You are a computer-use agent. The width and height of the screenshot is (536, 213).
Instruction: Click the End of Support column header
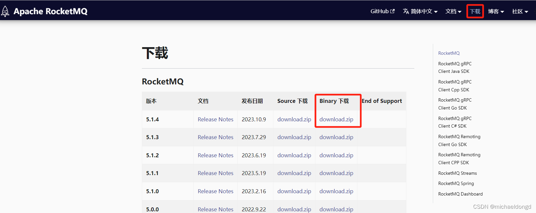click(x=382, y=101)
